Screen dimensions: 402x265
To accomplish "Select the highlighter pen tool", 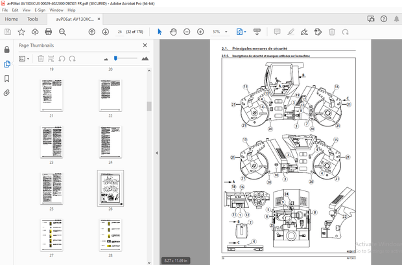I will click(290, 32).
